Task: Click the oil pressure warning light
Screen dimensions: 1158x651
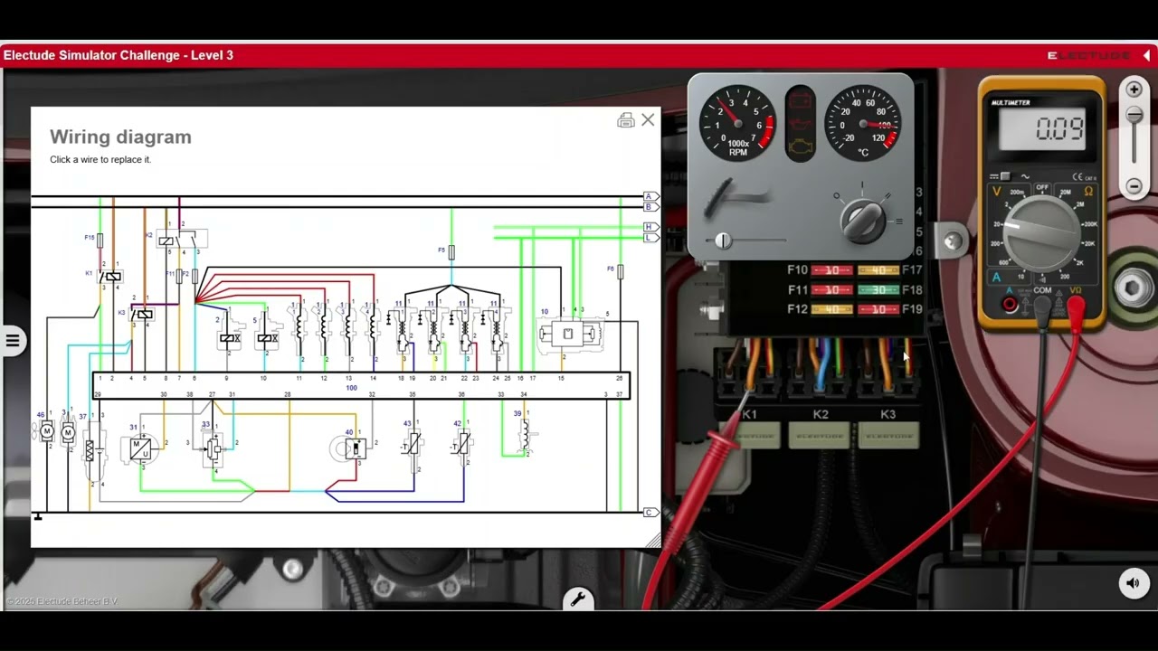Action: [x=801, y=123]
